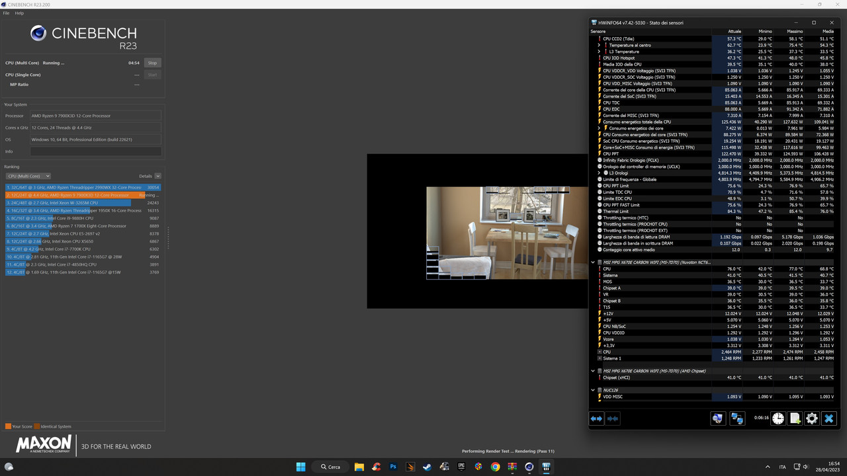Collapse MSI MPG X670E AMD Chipset group
Screen dimensions: 847x476
pyautogui.click(x=593, y=371)
